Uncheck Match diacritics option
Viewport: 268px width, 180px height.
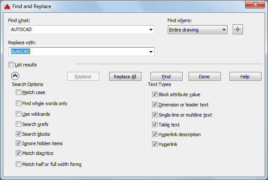18,153
